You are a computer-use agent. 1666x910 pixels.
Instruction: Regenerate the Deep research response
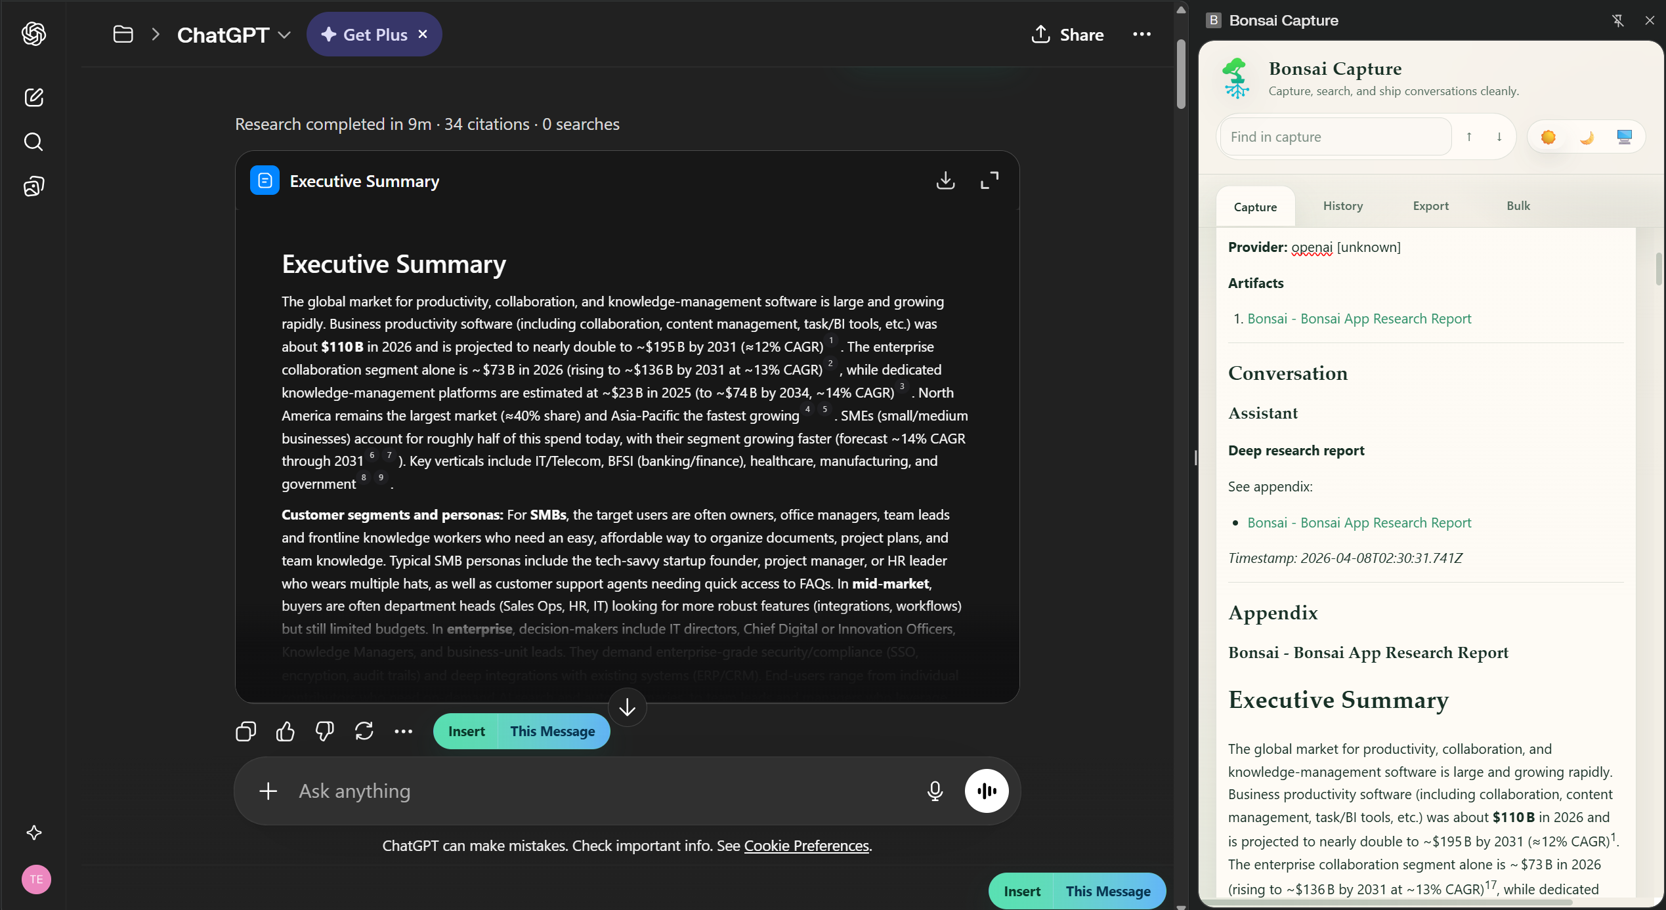tap(364, 731)
